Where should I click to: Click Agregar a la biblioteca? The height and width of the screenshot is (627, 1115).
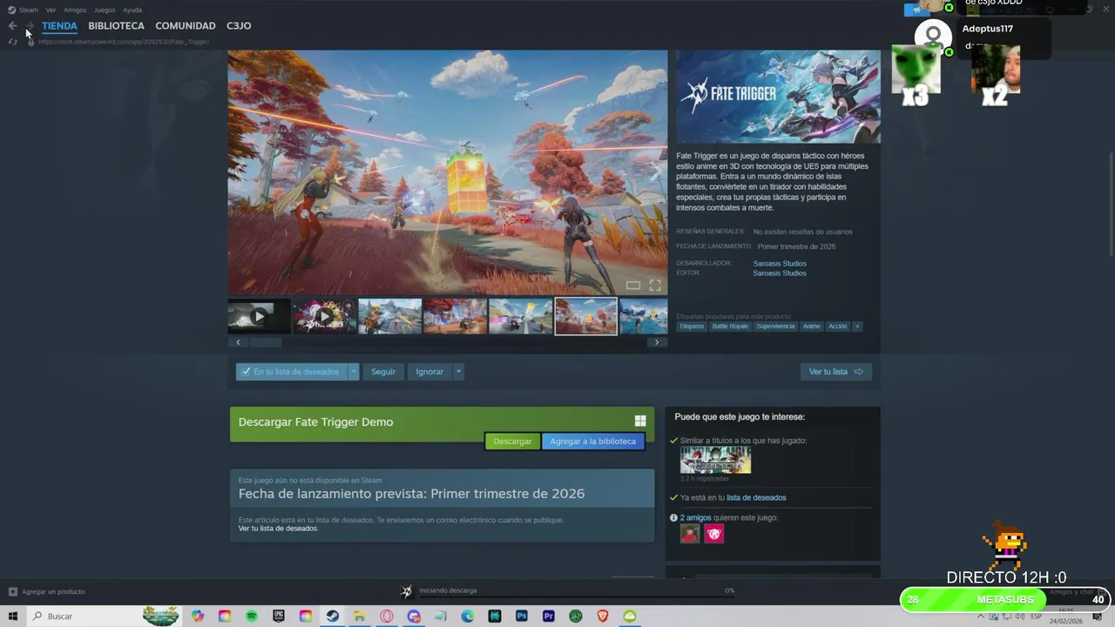593,442
